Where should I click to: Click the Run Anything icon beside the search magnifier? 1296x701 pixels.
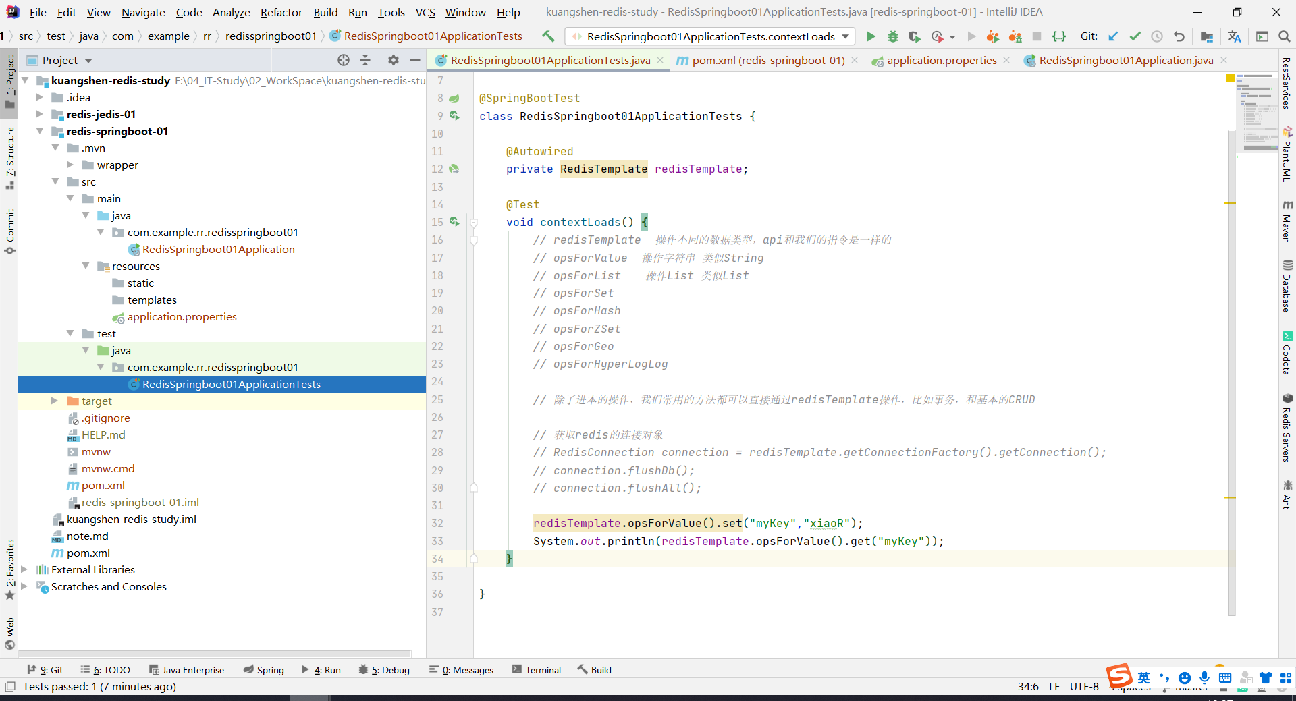pos(1262,36)
